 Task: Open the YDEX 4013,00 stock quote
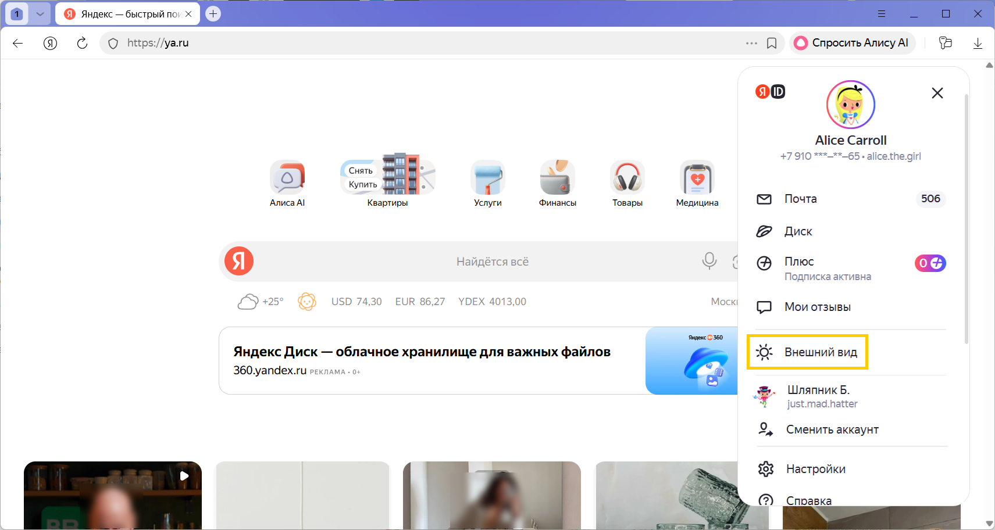[x=492, y=302]
